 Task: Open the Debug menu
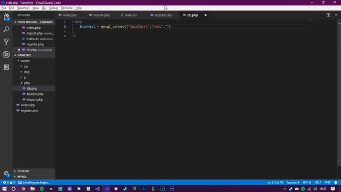[x=53, y=8]
